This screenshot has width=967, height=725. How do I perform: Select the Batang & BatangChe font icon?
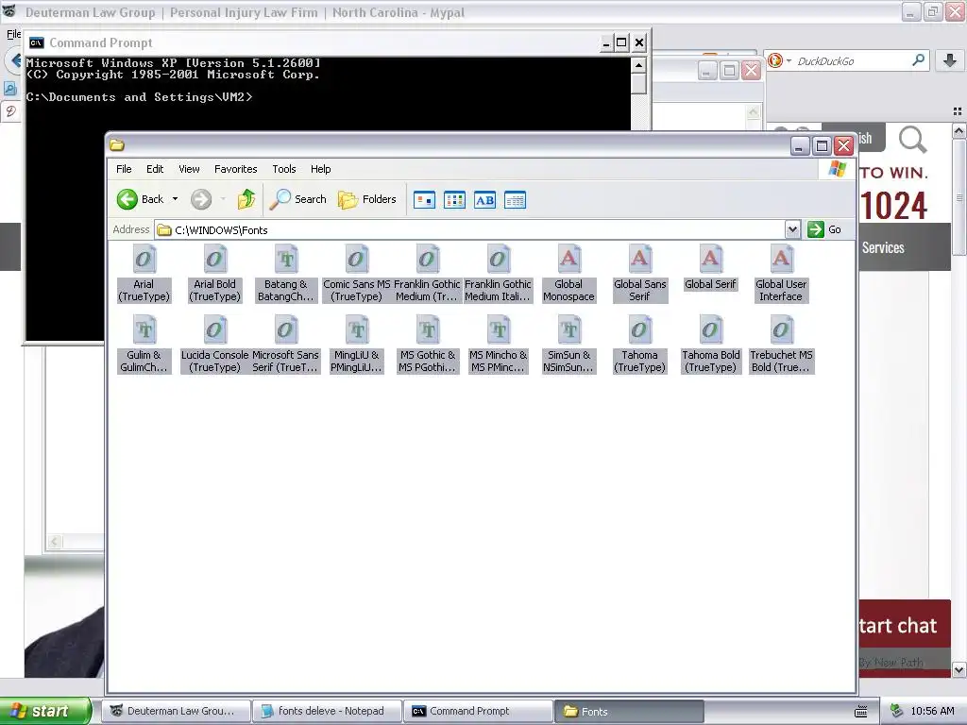pos(285,274)
